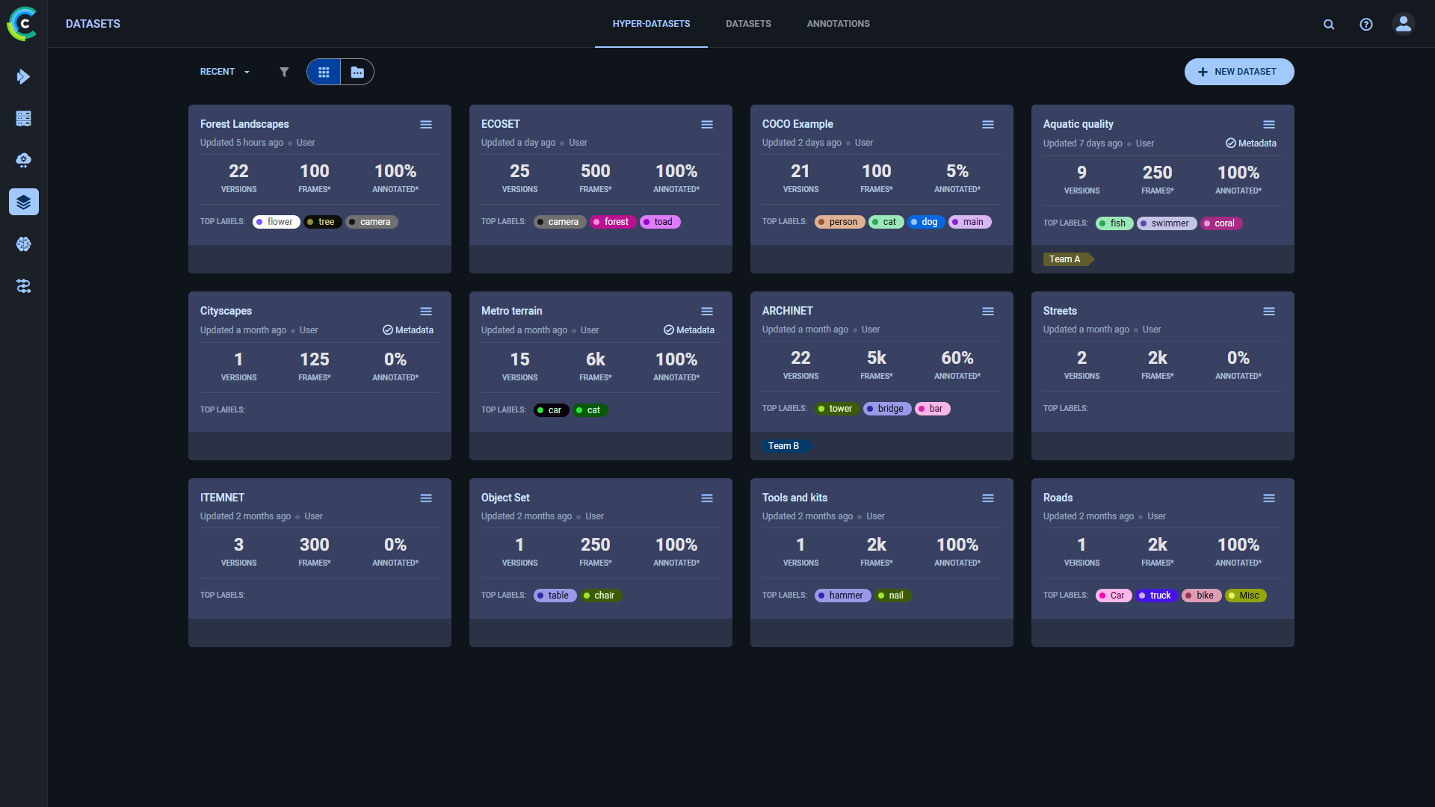1435x807 pixels.
Task: Expand the ARCHINET card options menu
Action: click(x=987, y=311)
